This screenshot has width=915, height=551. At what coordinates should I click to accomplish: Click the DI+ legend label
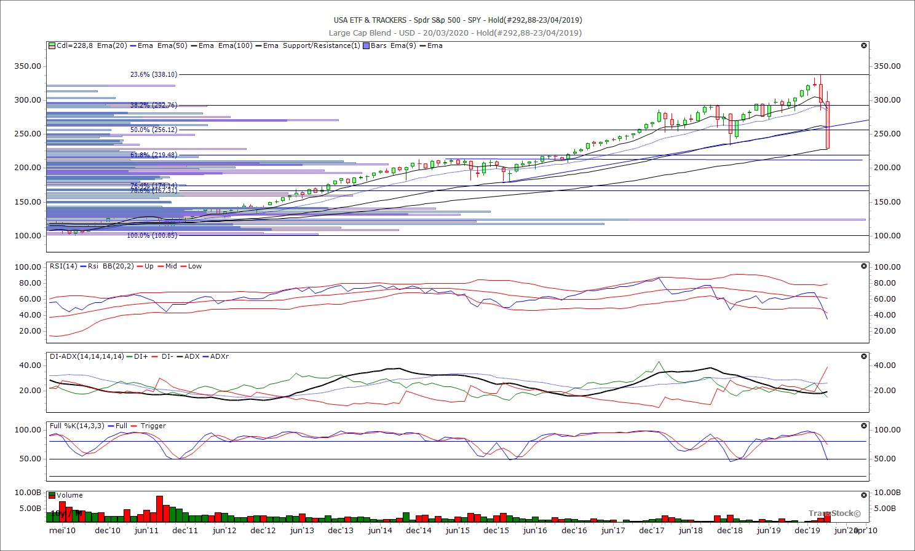pos(141,356)
